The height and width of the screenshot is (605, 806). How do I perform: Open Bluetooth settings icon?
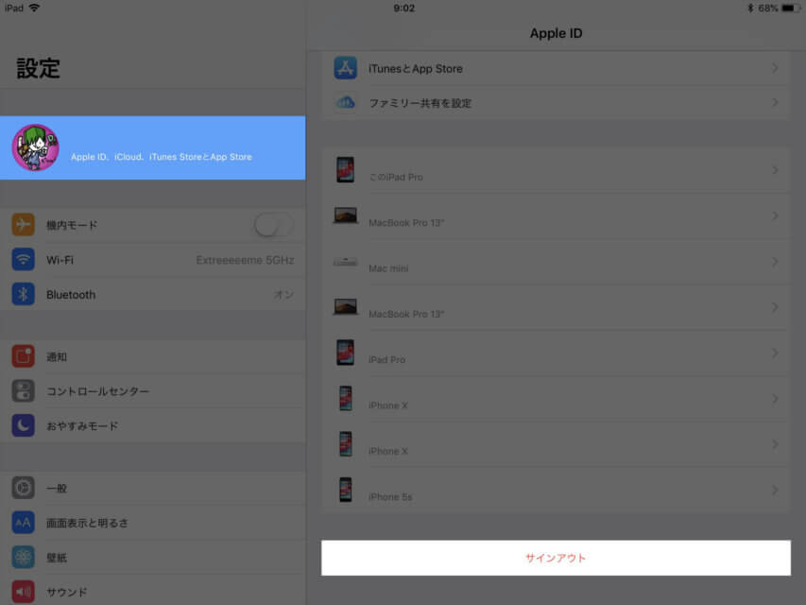(23, 294)
